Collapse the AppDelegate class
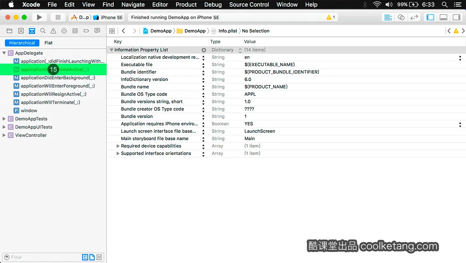 pyautogui.click(x=4, y=53)
